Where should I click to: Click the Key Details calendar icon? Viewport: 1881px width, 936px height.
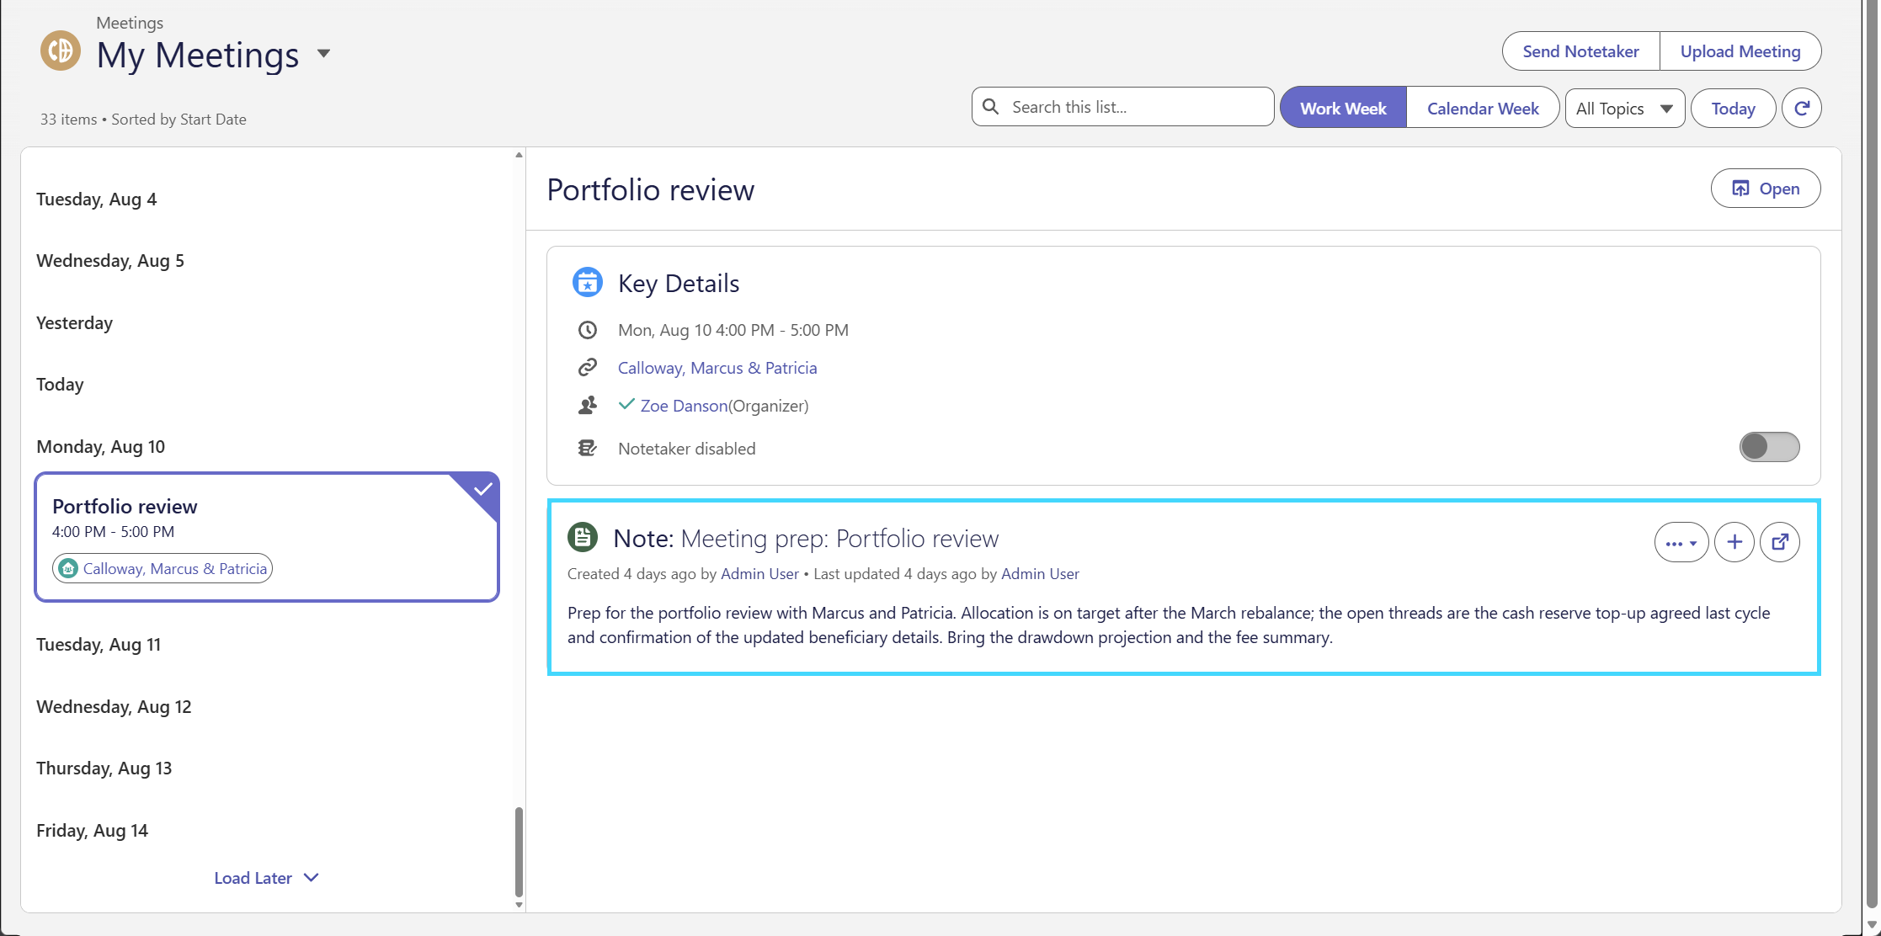point(588,282)
